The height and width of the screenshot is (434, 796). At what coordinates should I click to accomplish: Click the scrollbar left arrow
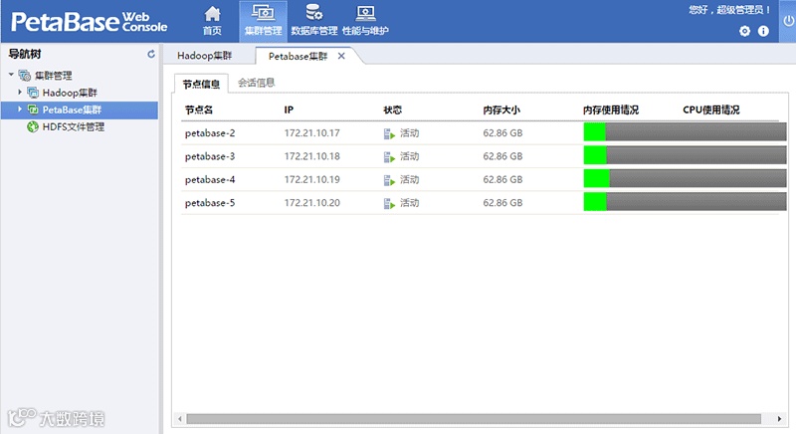[180, 419]
